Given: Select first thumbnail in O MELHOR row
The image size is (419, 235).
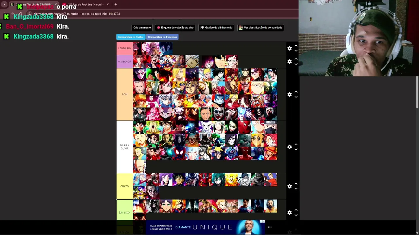Looking at the screenshot, I should click(x=139, y=62).
